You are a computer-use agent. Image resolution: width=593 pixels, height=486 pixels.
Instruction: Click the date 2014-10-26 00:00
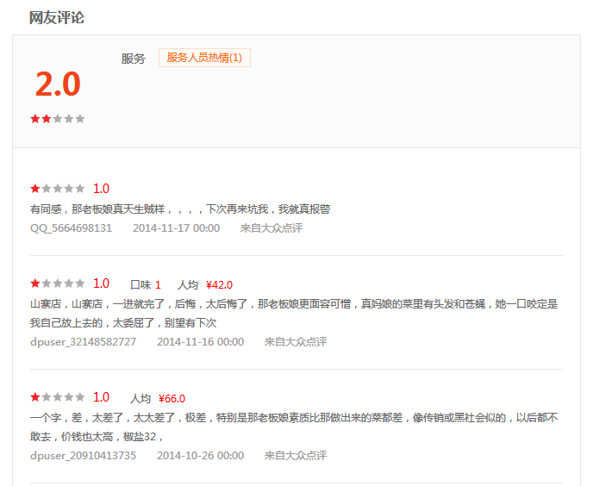[x=201, y=456]
